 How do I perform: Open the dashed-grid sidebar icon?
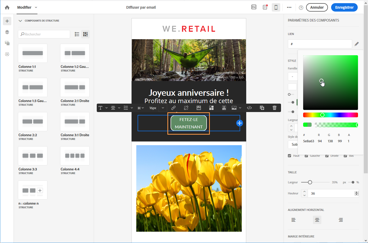coord(7,54)
